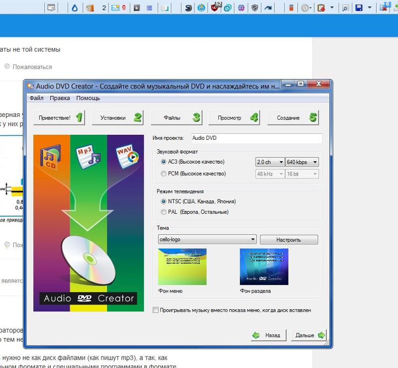Image resolution: width=398 pixels, height=368 pixels.
Task: Click the window panel icon at toolbar start
Action: pyautogui.click(x=51, y=7)
